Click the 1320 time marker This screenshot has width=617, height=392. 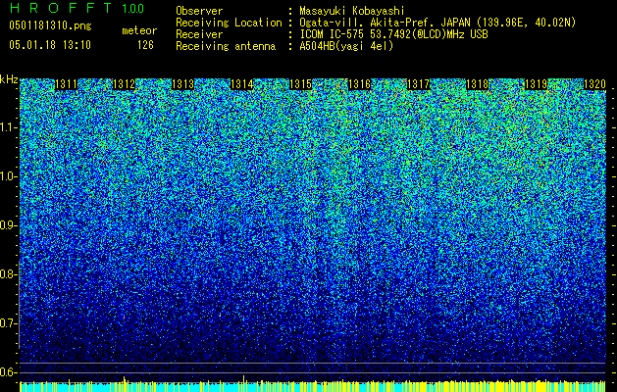[594, 84]
